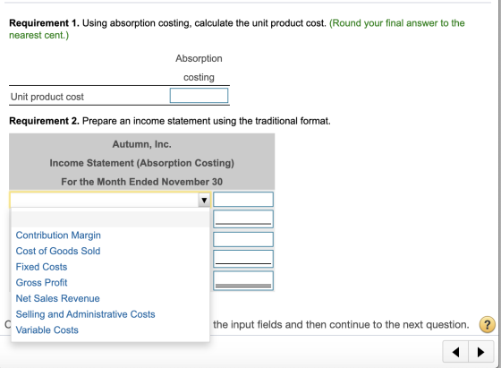
Task: Click the 'Absorption' column header
Action: click(x=199, y=58)
